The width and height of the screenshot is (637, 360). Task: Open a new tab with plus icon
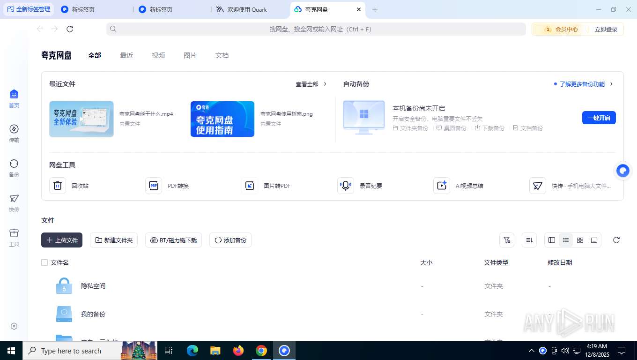tap(375, 9)
